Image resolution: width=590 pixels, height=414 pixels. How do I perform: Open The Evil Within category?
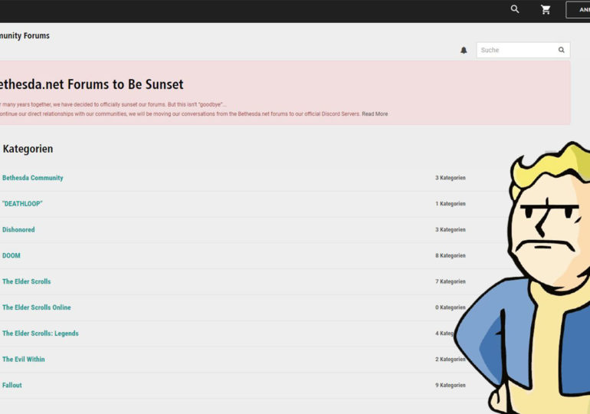[x=23, y=360]
